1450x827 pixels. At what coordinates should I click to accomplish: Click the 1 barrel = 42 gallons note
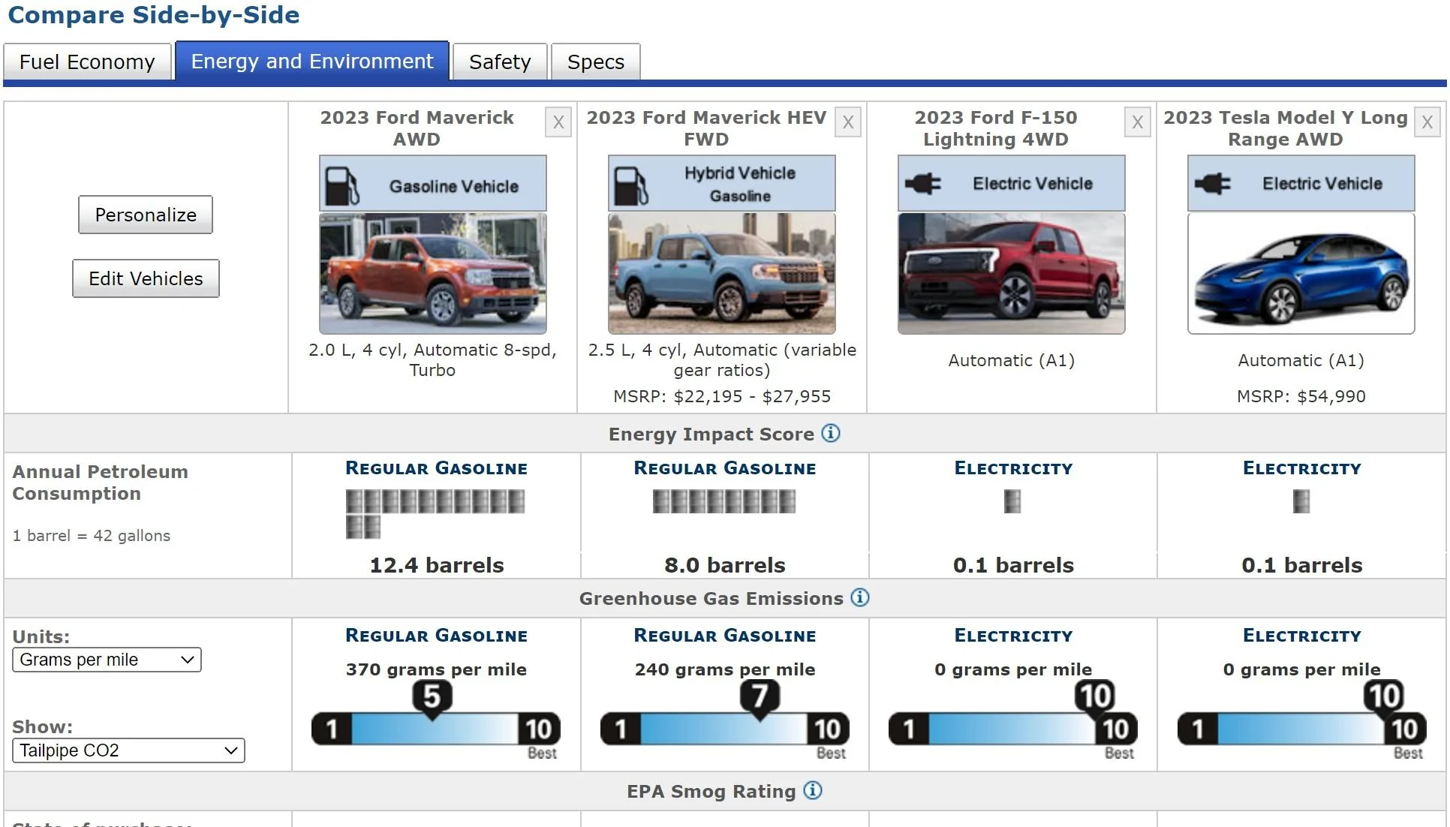coord(92,536)
